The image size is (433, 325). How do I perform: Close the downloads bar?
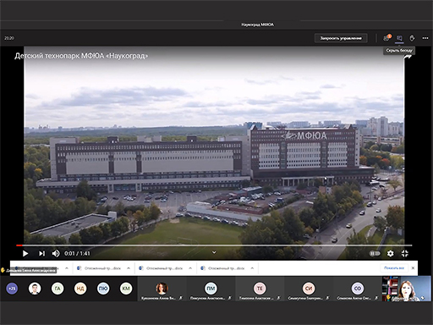[413, 268]
